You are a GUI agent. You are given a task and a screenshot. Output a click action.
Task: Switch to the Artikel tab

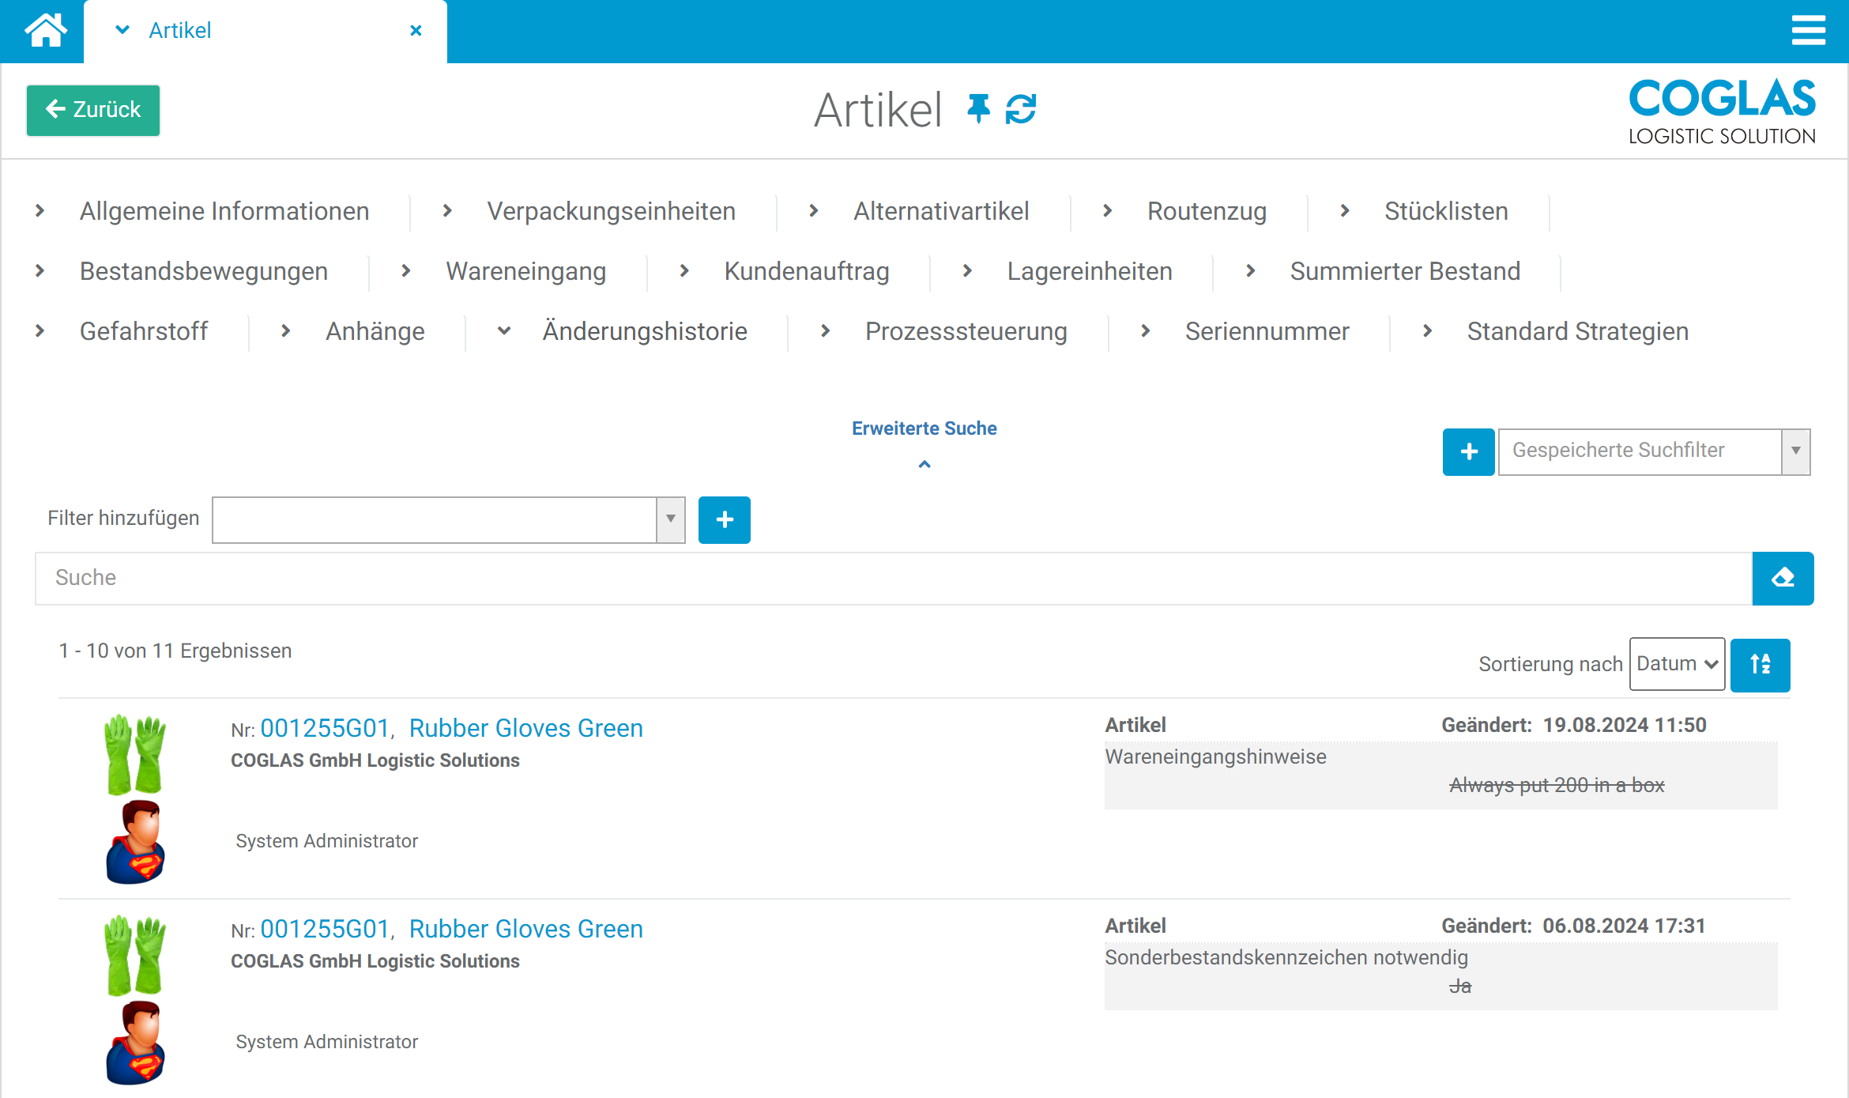point(180,31)
